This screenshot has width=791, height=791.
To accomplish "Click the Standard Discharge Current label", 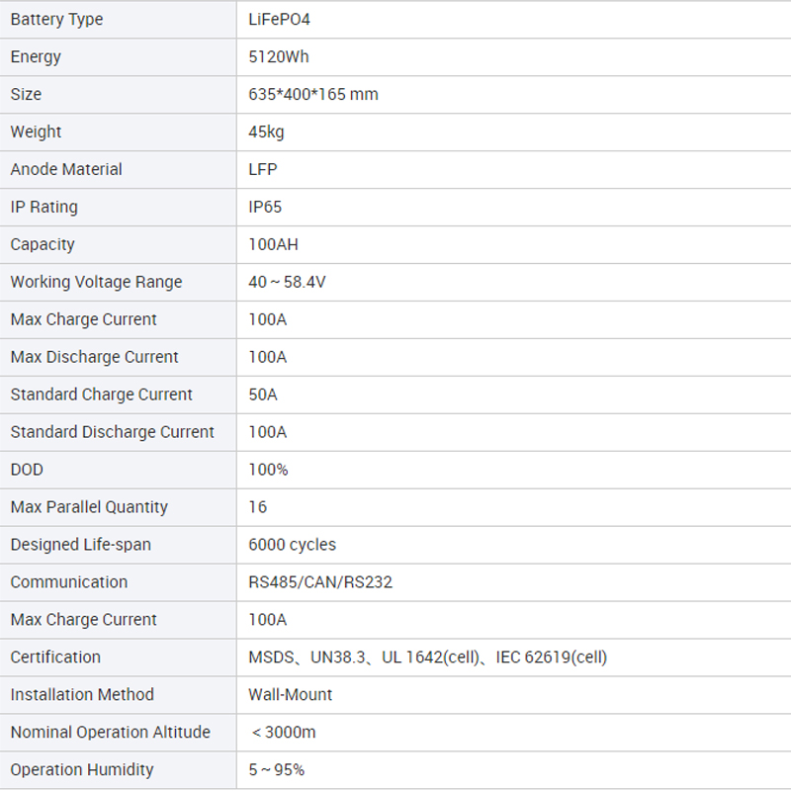I will pos(112,432).
